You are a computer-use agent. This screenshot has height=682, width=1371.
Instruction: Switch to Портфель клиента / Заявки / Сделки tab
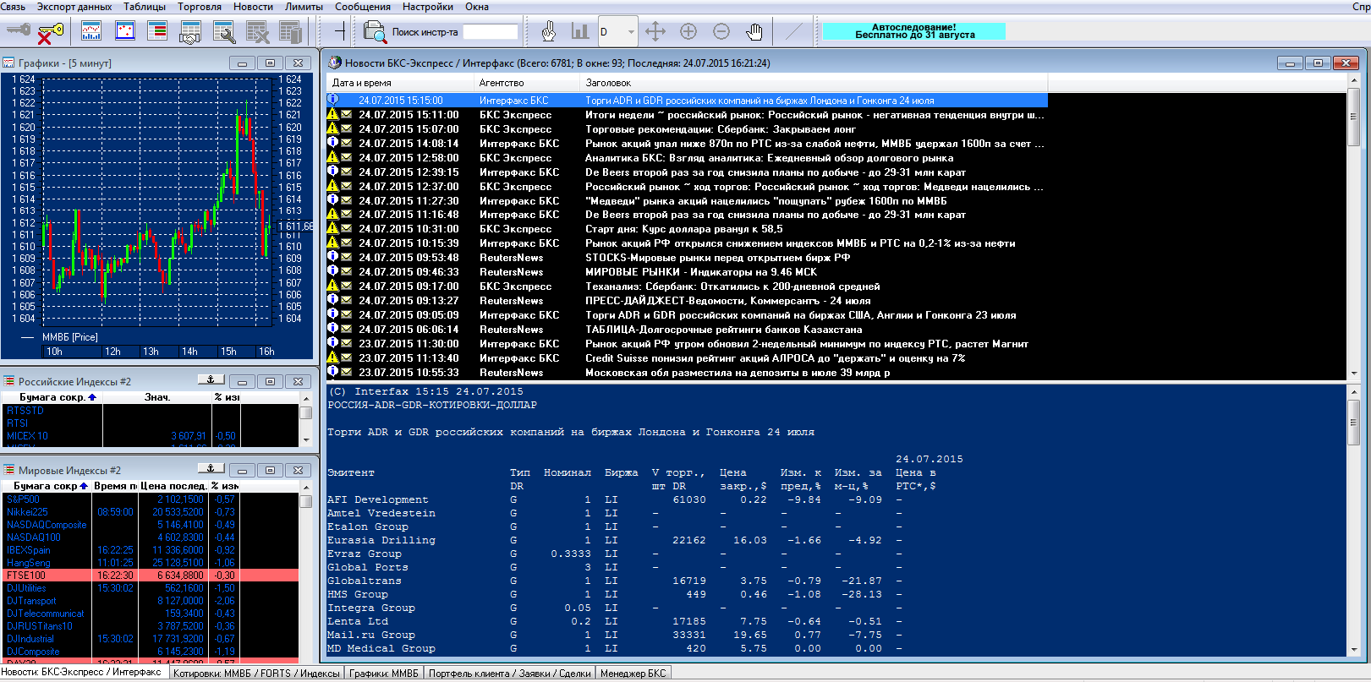(510, 674)
